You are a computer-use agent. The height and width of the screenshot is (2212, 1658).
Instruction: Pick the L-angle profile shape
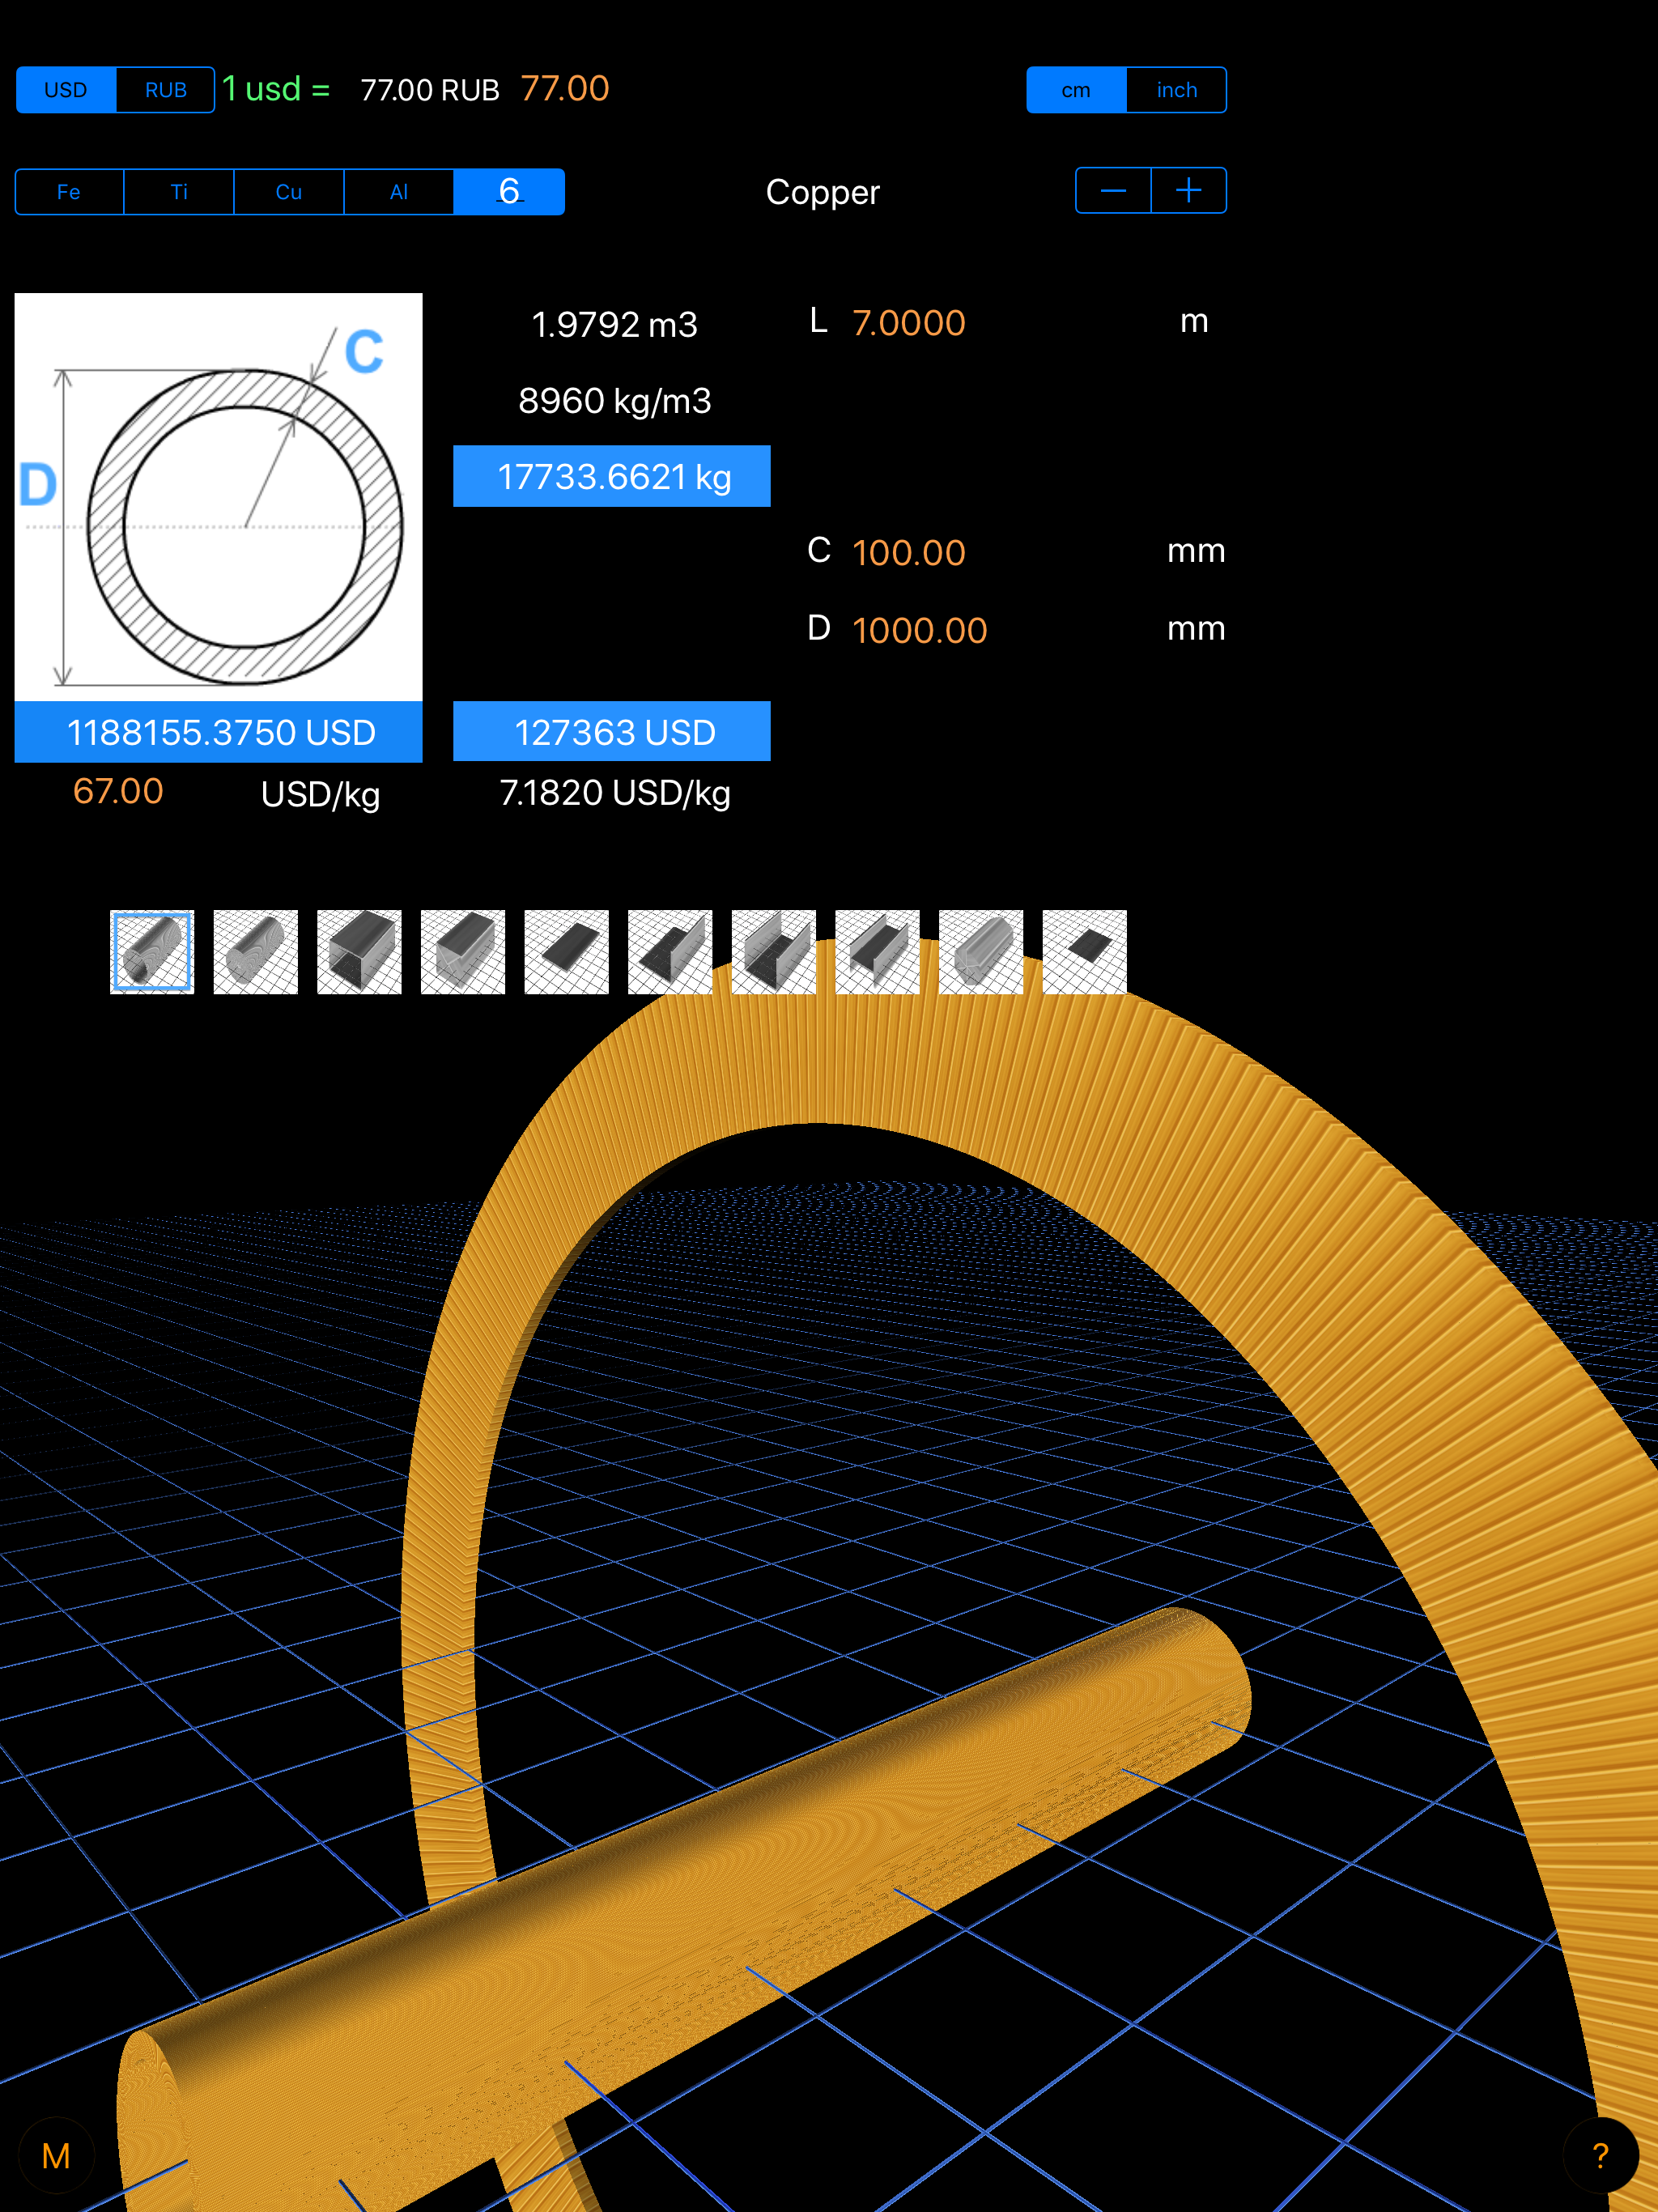pyautogui.click(x=670, y=951)
